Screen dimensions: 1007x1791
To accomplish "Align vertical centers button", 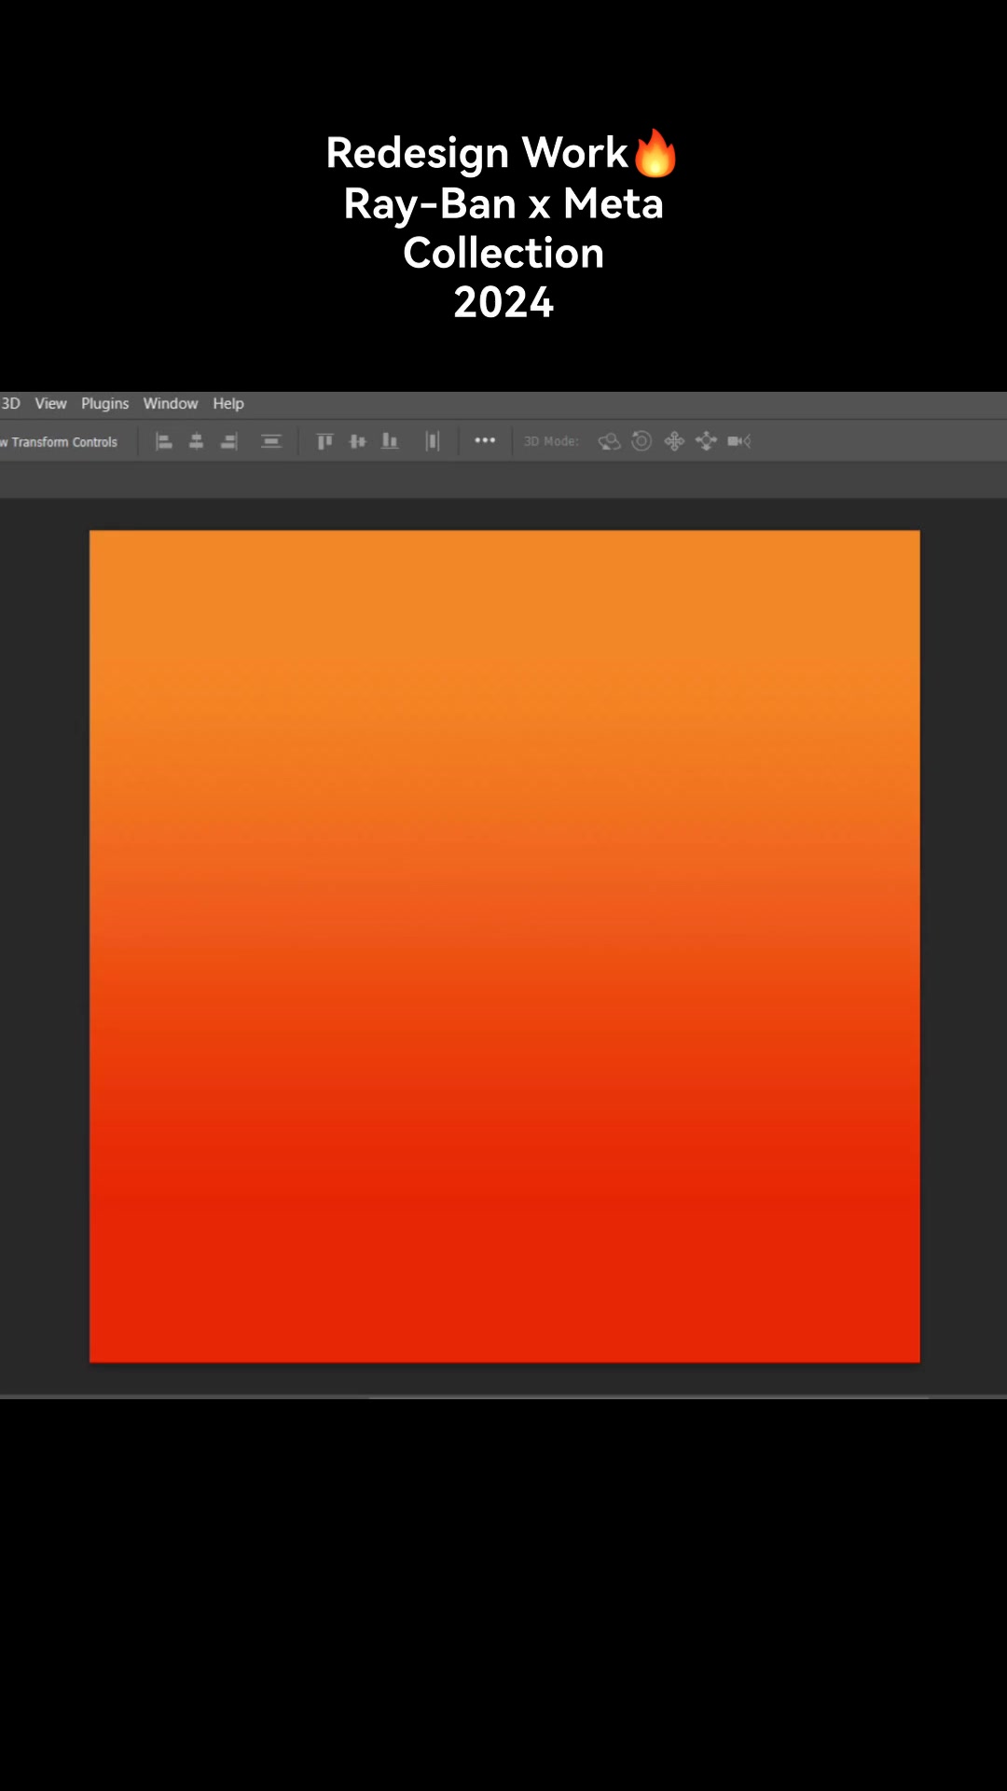I will (x=357, y=442).
